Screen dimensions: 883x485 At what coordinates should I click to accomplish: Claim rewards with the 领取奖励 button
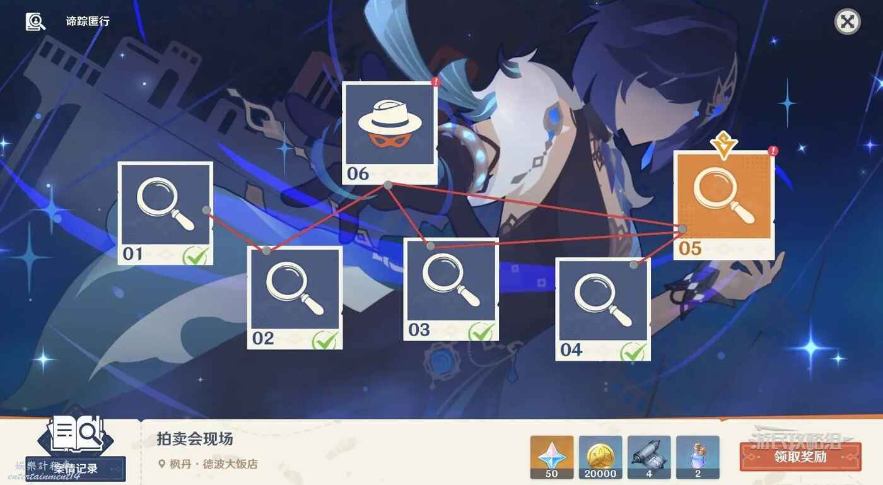point(800,457)
